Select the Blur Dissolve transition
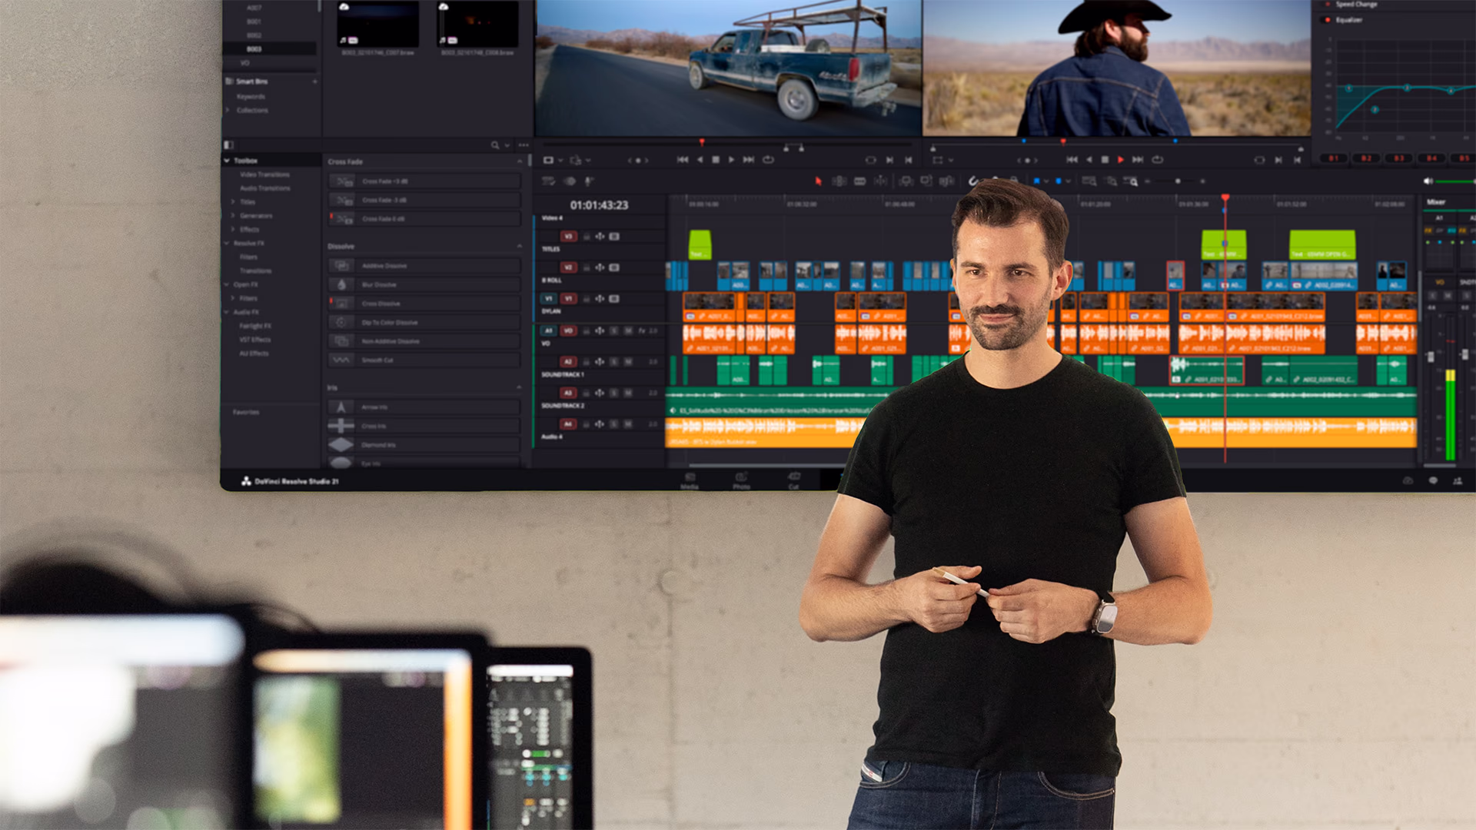The image size is (1476, 830). (424, 284)
